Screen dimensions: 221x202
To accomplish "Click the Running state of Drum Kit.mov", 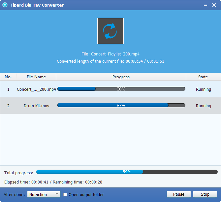I will pos(204,106).
